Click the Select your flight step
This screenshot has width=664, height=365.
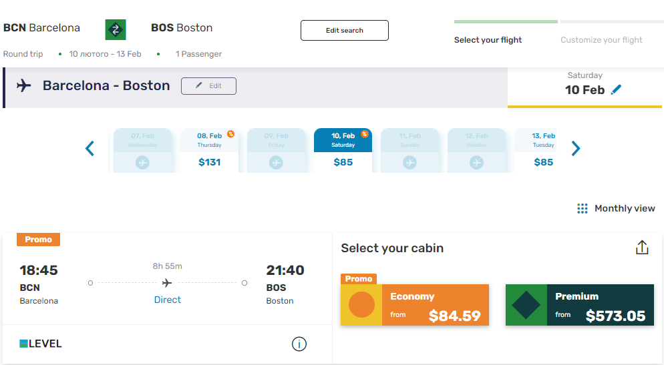coord(488,40)
